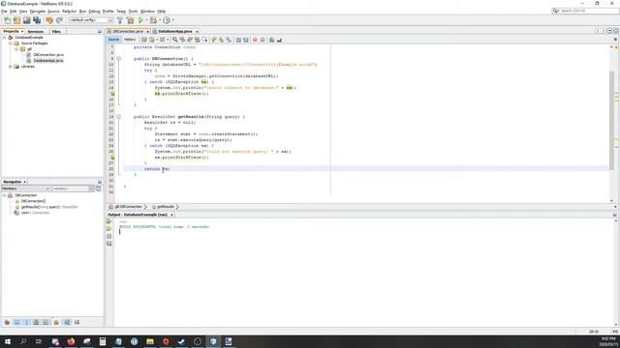Click Re-run icon in Output window
This screenshot has height=348, width=620.
[x=109, y=221]
